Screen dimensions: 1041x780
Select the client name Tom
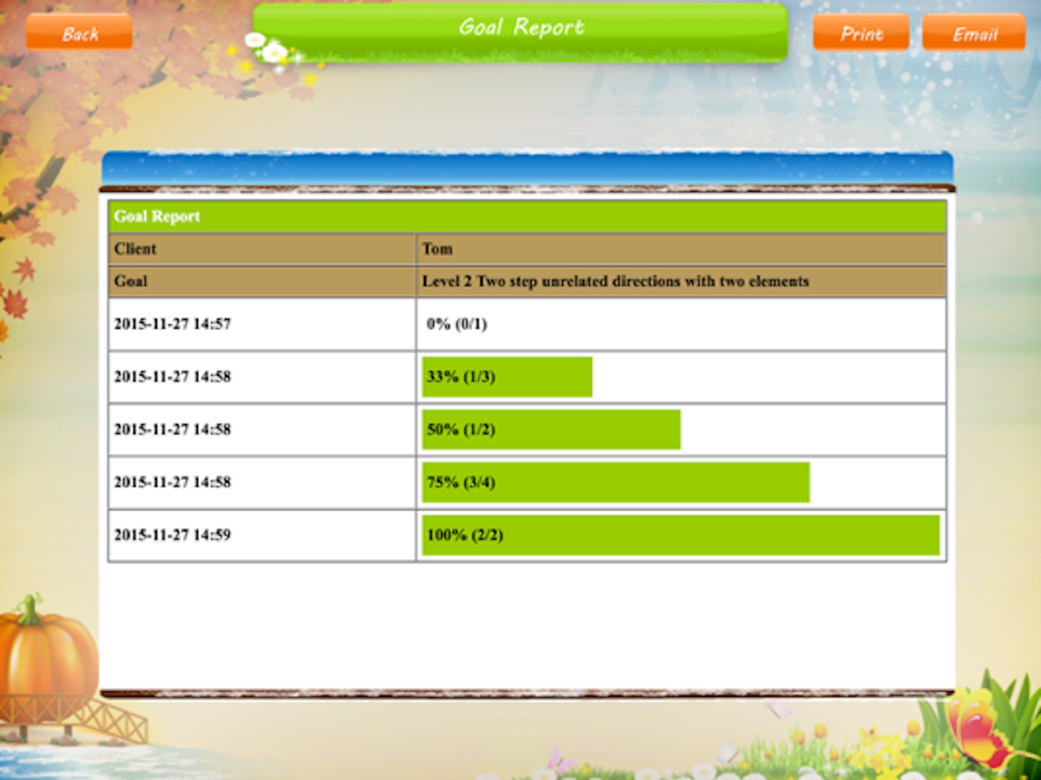click(x=438, y=249)
